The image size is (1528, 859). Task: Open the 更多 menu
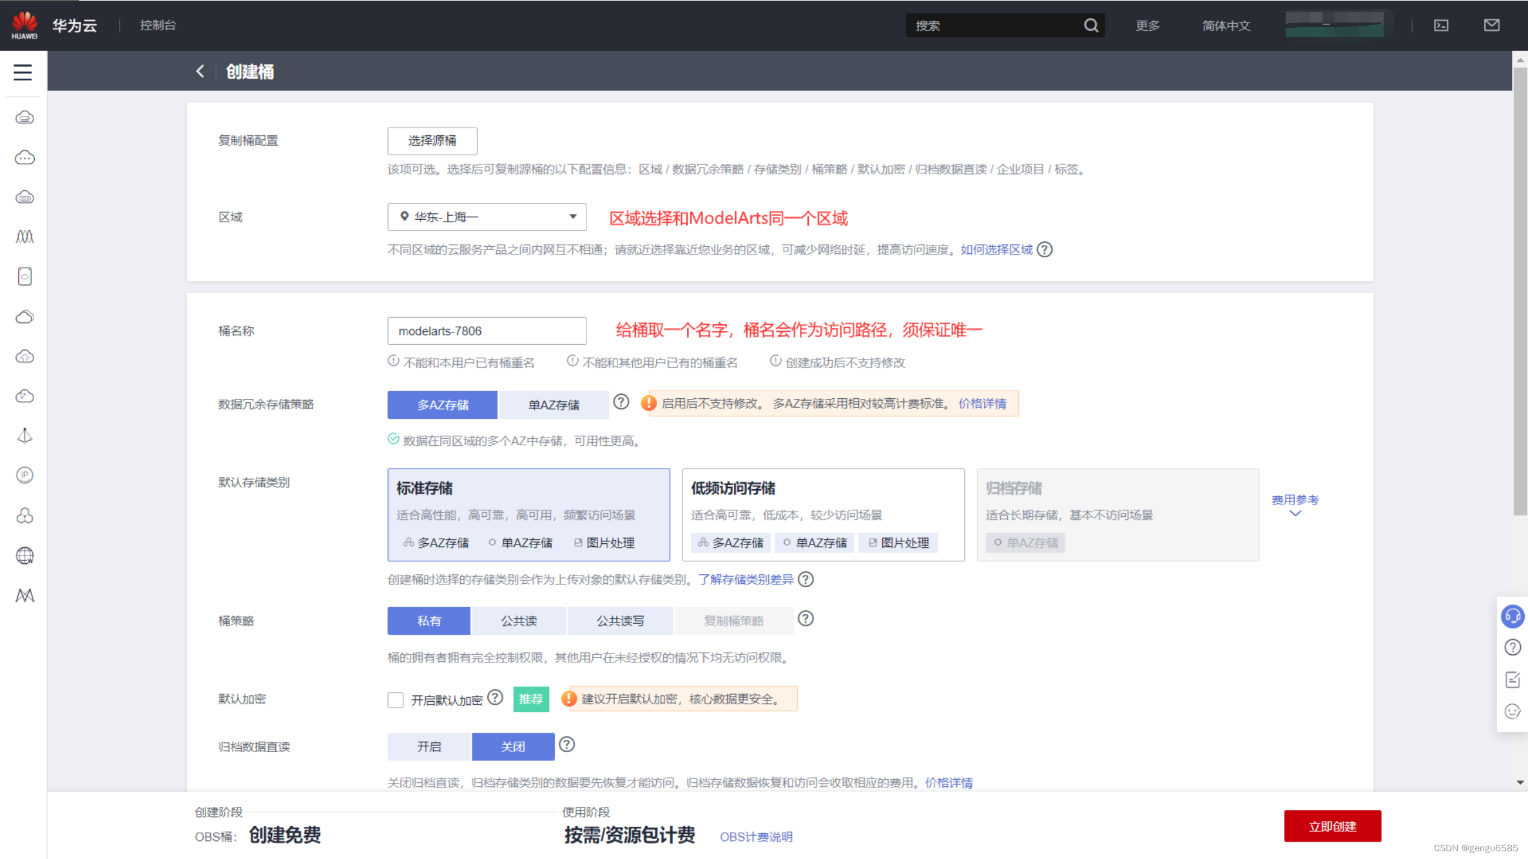pos(1147,26)
